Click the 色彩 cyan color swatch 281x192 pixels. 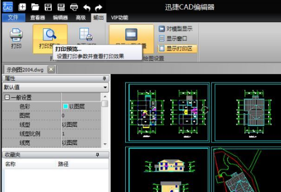65,107
